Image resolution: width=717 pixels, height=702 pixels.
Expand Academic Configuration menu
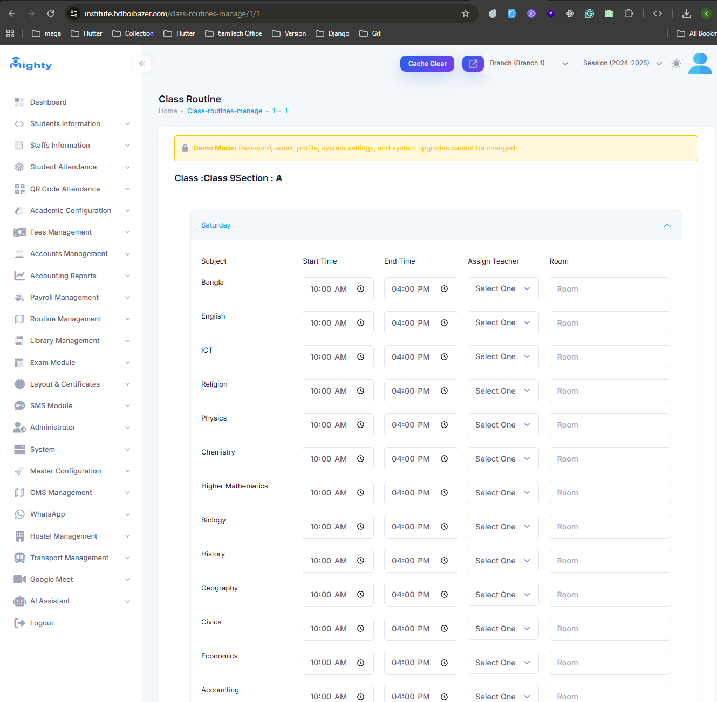pyautogui.click(x=71, y=210)
